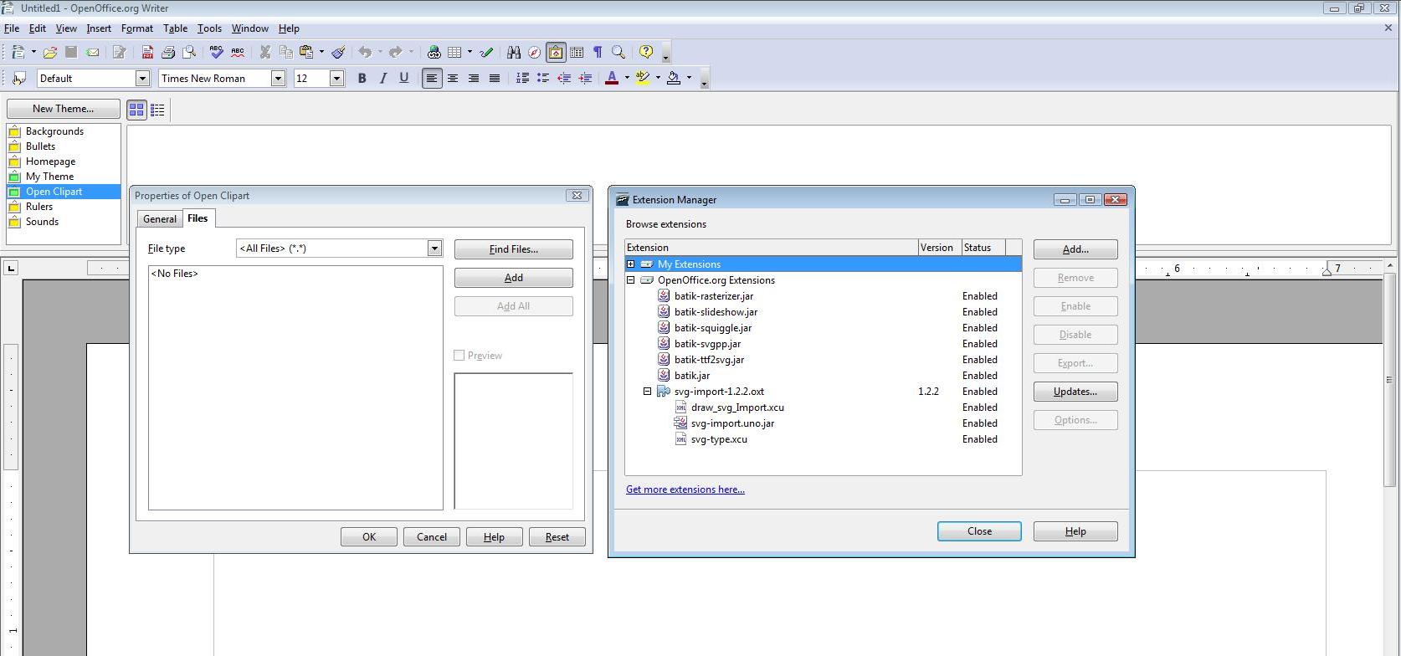Select batik-rasterizer.jar extension row
The width and height of the screenshot is (1401, 656).
(823, 296)
